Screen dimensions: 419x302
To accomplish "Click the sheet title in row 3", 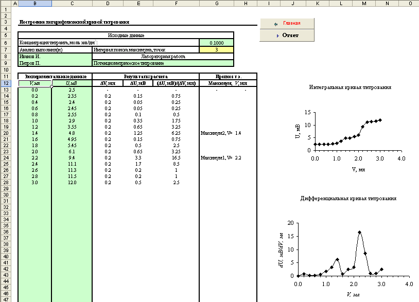I will click(x=74, y=22).
